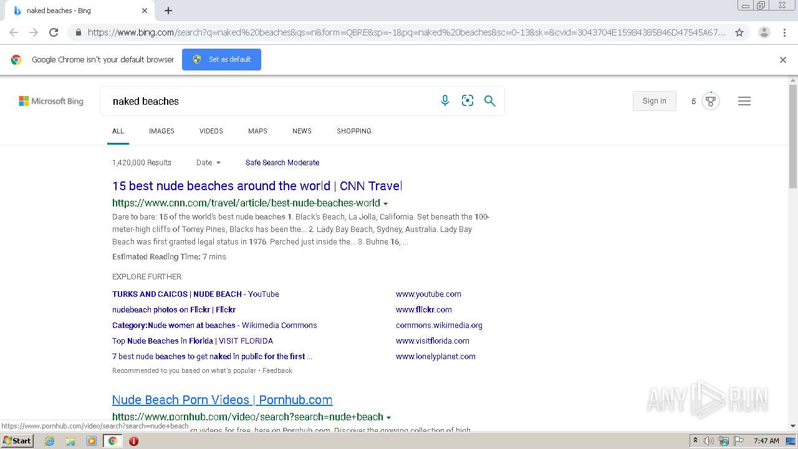View site security lock icon
The width and height of the screenshot is (798, 449).
[78, 32]
